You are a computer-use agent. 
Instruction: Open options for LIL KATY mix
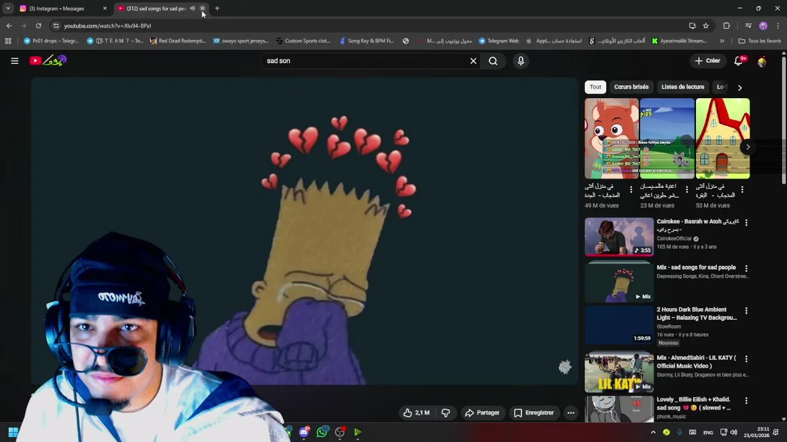click(746, 359)
